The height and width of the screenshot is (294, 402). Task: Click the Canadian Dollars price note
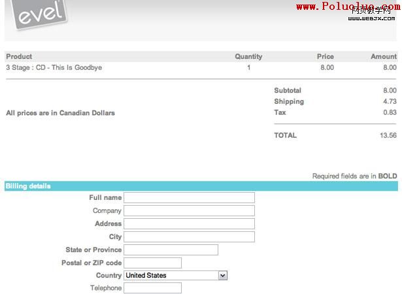[60, 113]
